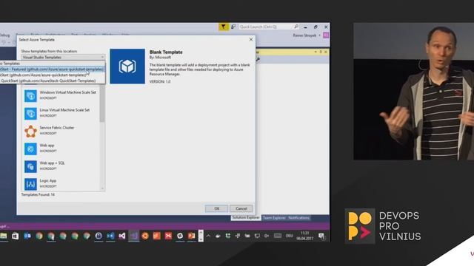474x266 pixels.
Task: Close the Select Azure Template dialog
Action: coord(251,39)
